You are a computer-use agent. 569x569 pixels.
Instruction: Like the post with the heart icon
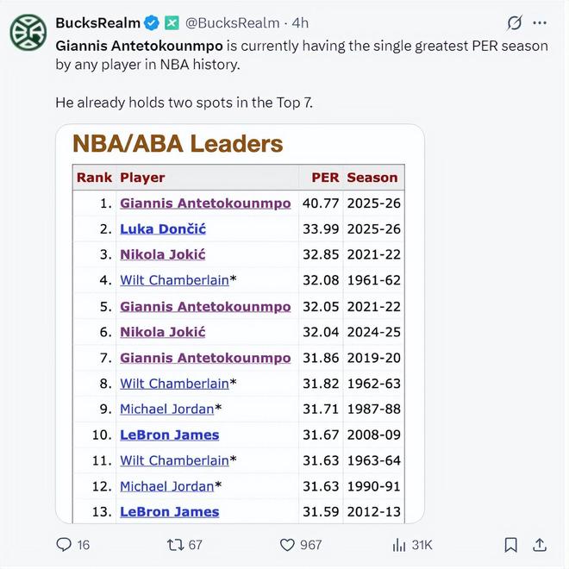click(288, 544)
